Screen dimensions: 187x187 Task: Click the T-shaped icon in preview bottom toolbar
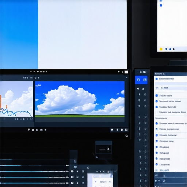coord(29,130)
